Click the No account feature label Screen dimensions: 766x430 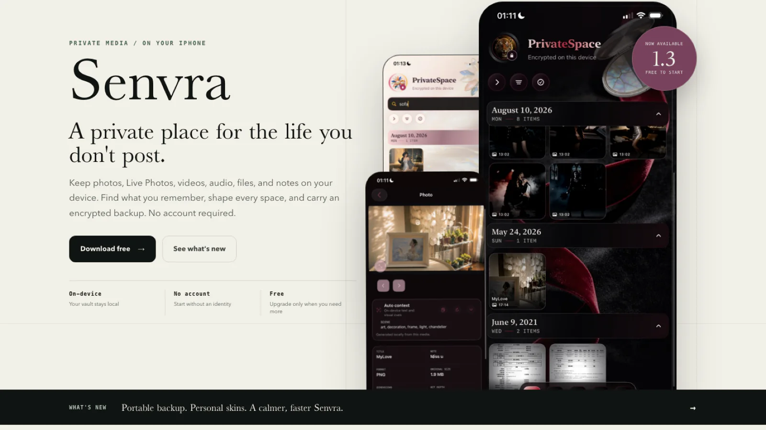[x=192, y=294]
